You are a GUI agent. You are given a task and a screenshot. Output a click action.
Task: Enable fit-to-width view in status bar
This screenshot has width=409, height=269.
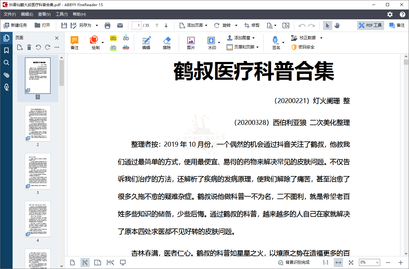click(x=338, y=263)
